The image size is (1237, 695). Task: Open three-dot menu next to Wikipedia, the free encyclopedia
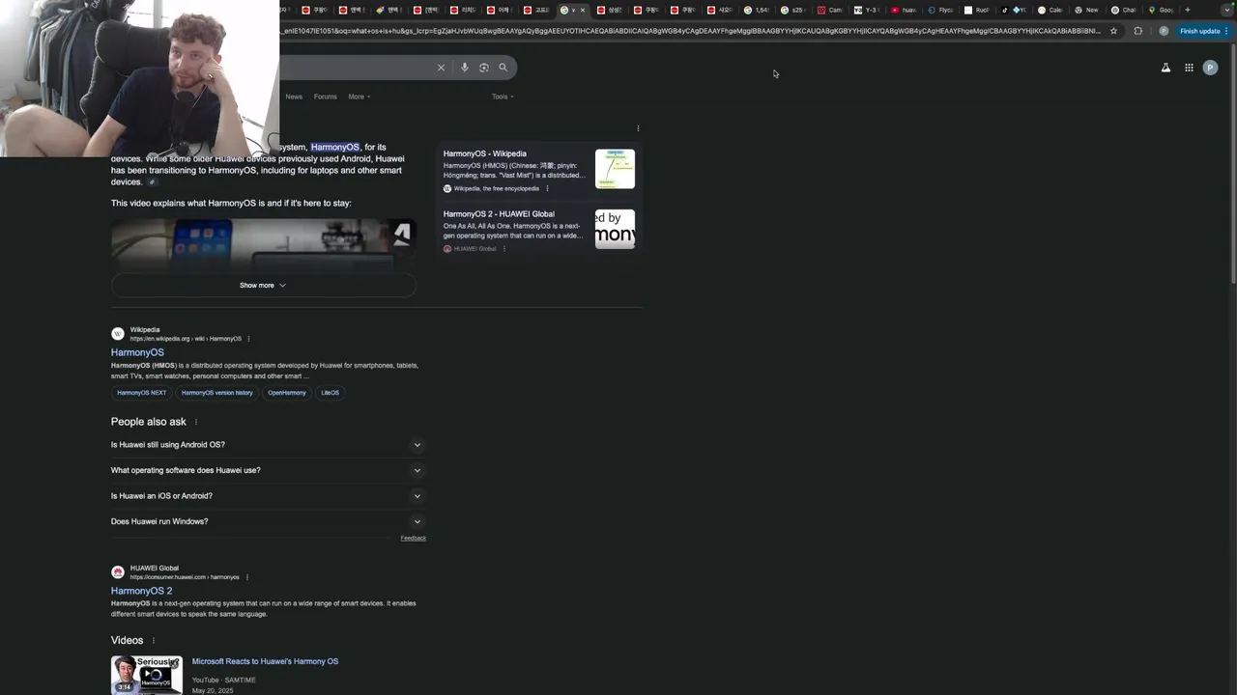(547, 188)
